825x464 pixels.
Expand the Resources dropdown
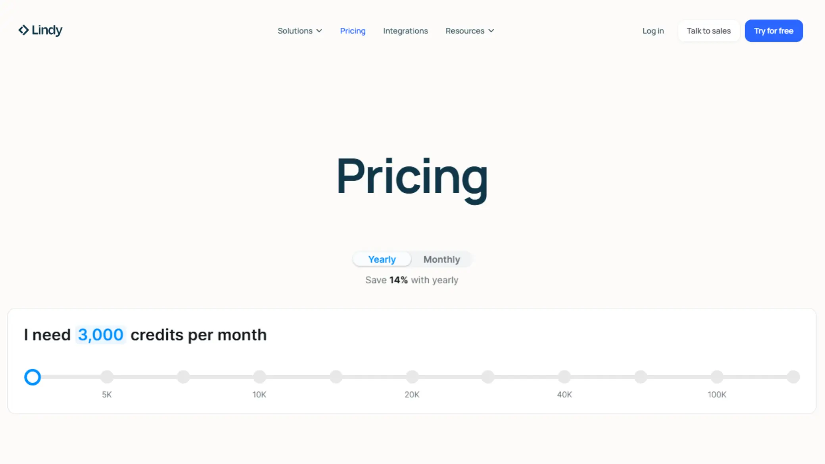click(x=470, y=31)
